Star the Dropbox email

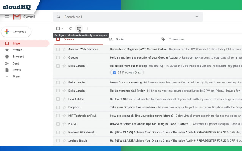point(64,107)
